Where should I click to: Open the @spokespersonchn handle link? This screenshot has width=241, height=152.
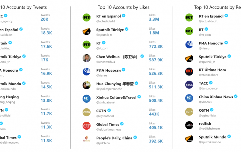point(109,89)
